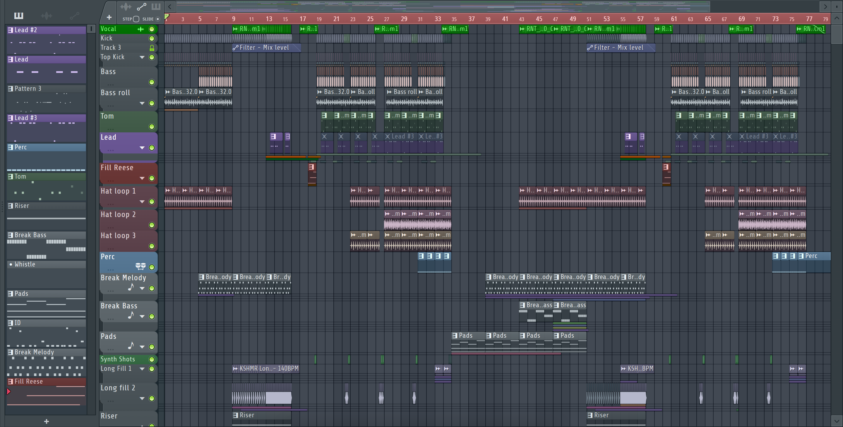843x427 pixels.
Task: Click the note icon on Break Bass track
Action: click(x=131, y=315)
